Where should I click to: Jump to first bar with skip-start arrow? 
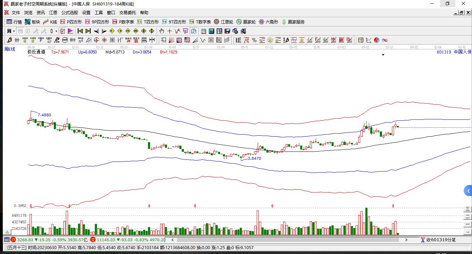(80, 31)
